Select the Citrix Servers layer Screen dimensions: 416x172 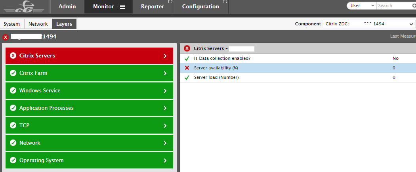click(x=89, y=56)
